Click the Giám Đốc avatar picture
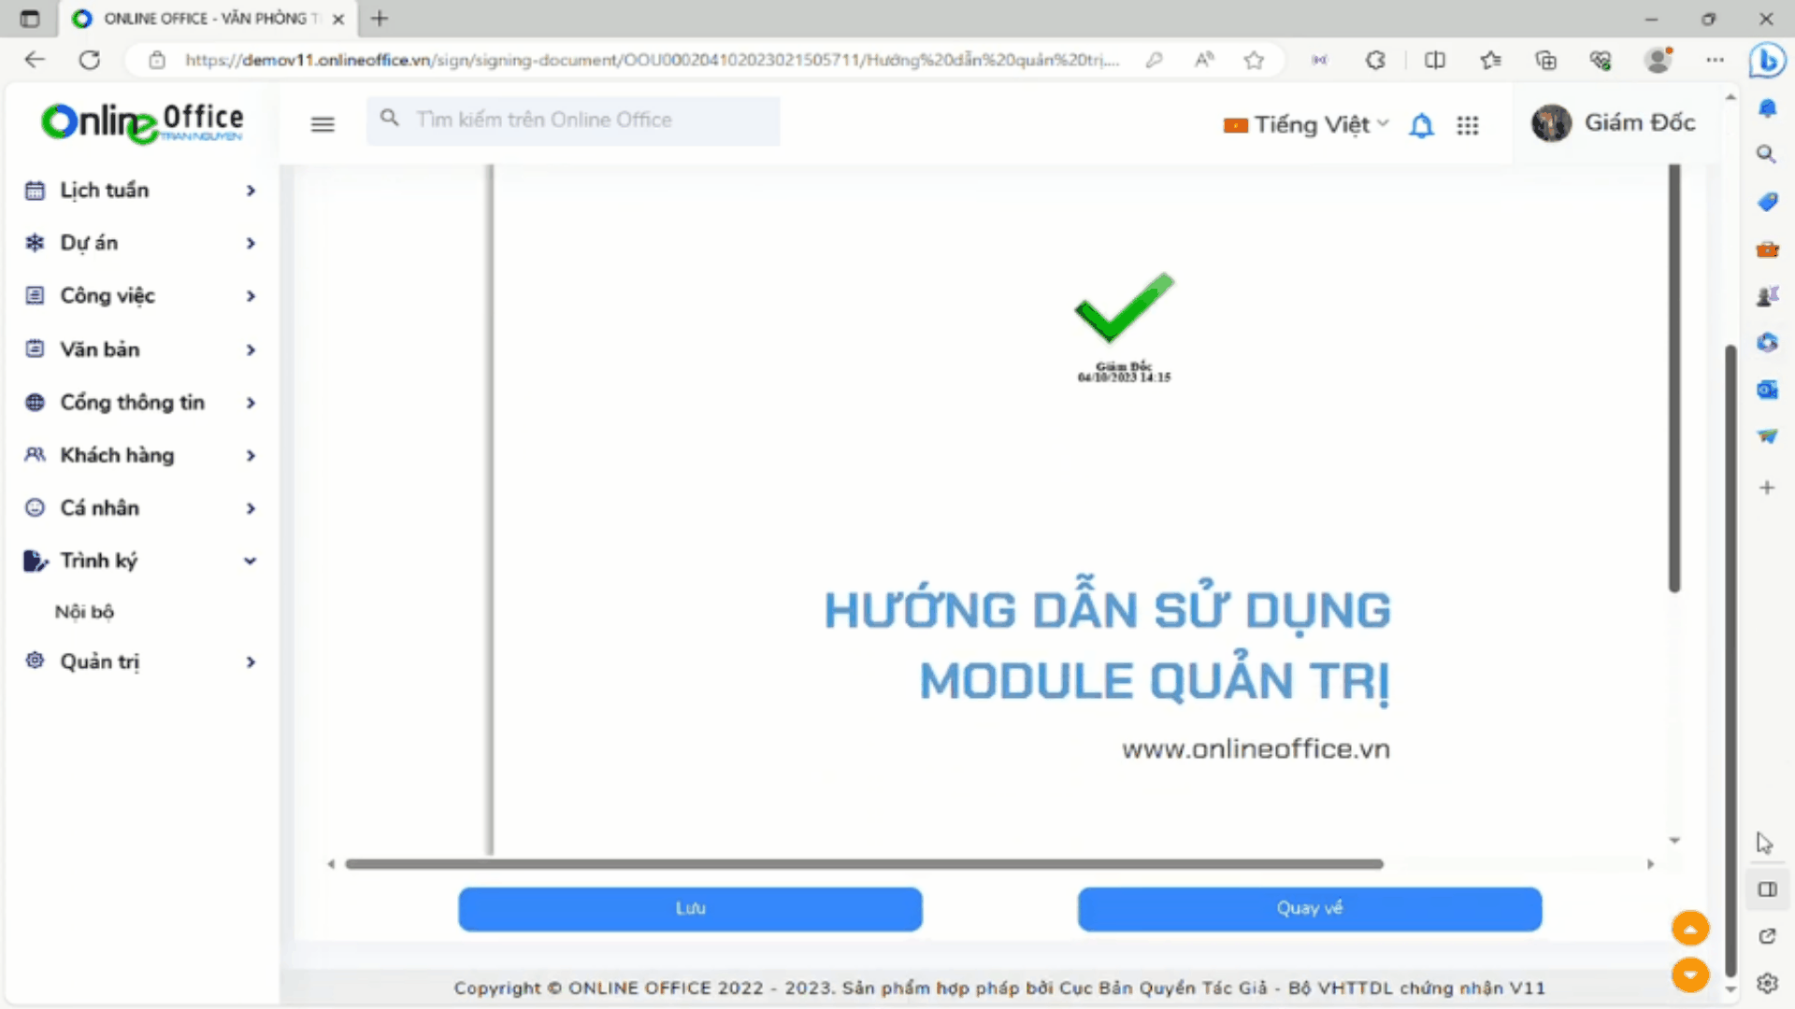 [x=1551, y=123]
